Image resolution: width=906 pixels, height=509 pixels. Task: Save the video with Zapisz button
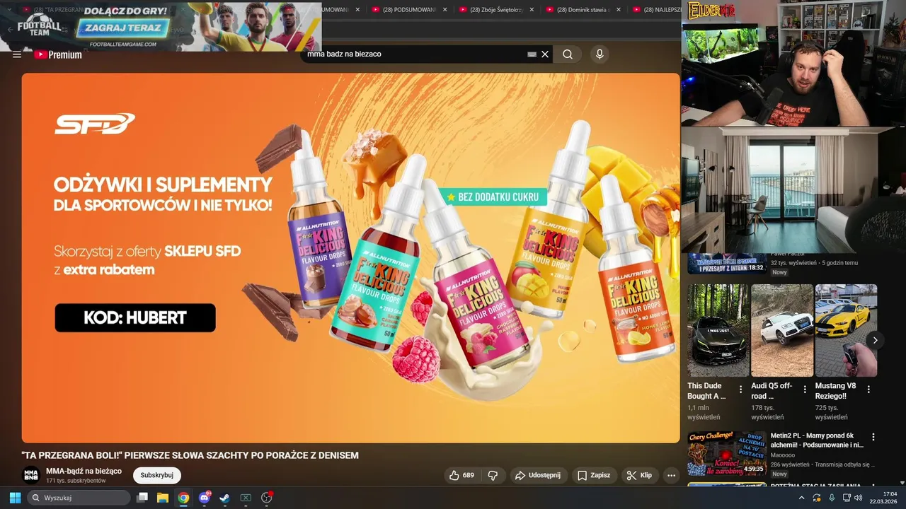point(593,475)
